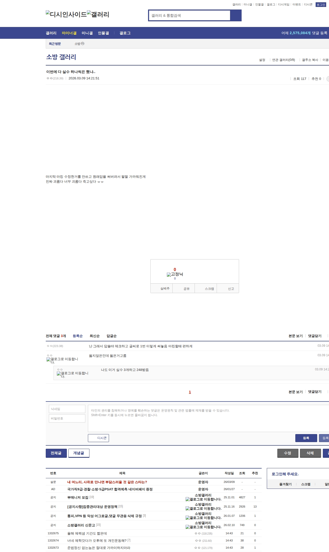The image size is (329, 552).
Task: Collapse comments with top 댓글닫기
Action: pyautogui.click(x=315, y=336)
